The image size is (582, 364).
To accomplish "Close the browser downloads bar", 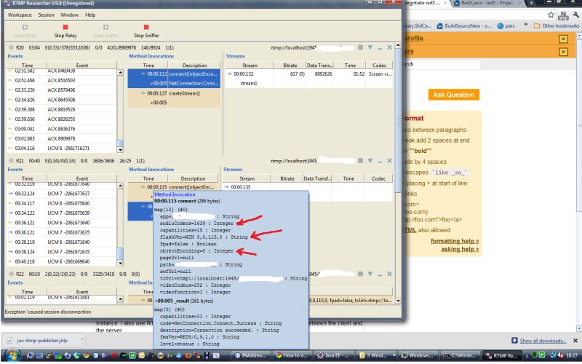I will (x=575, y=340).
